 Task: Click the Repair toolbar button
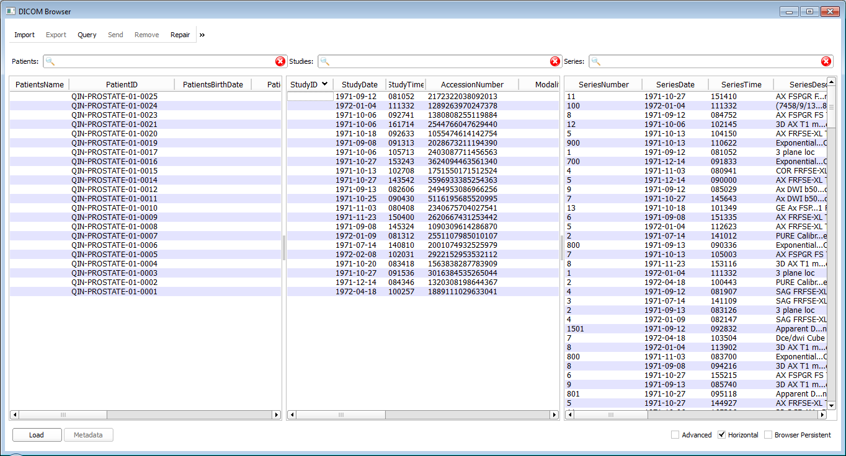coord(180,35)
